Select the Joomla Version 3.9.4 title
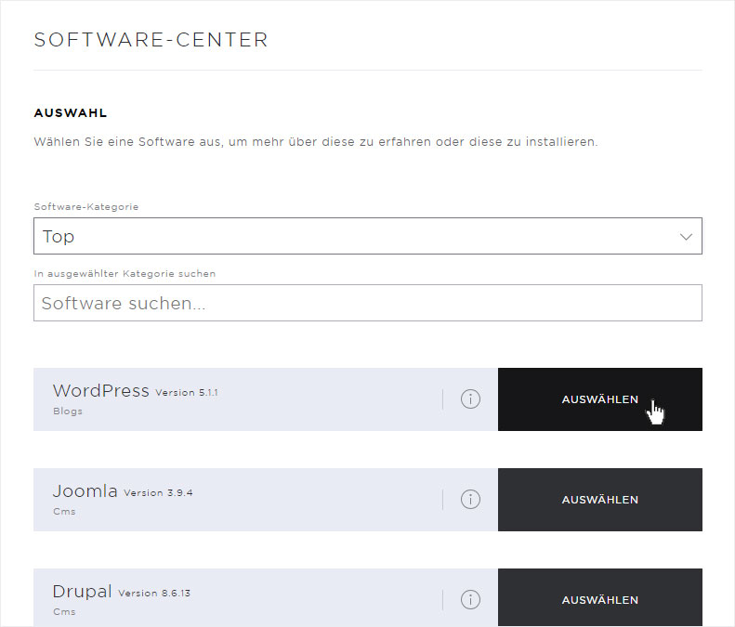Image resolution: width=735 pixels, height=627 pixels. (123, 491)
